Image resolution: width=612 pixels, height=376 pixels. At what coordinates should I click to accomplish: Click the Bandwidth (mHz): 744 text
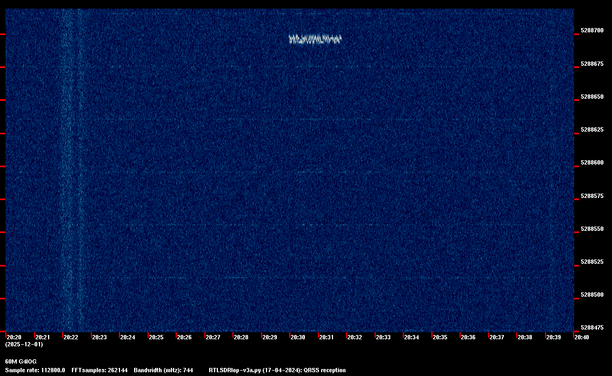[x=163, y=370]
